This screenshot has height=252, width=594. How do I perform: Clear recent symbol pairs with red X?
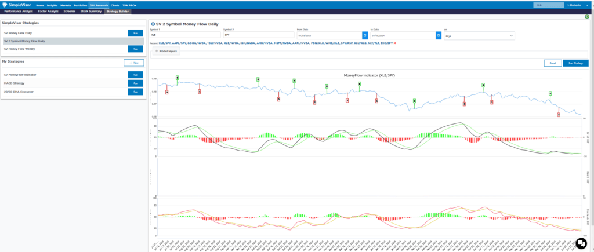pyautogui.click(x=395, y=44)
